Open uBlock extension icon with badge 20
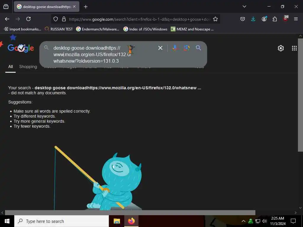 click(x=286, y=19)
